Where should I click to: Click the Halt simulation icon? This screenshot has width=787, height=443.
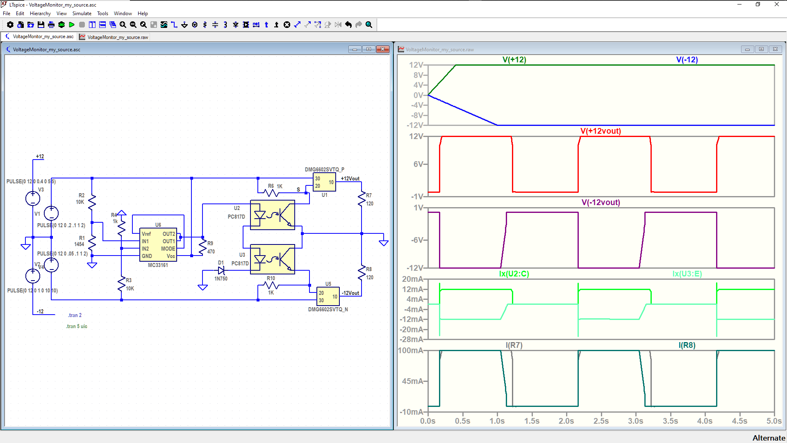tap(82, 25)
